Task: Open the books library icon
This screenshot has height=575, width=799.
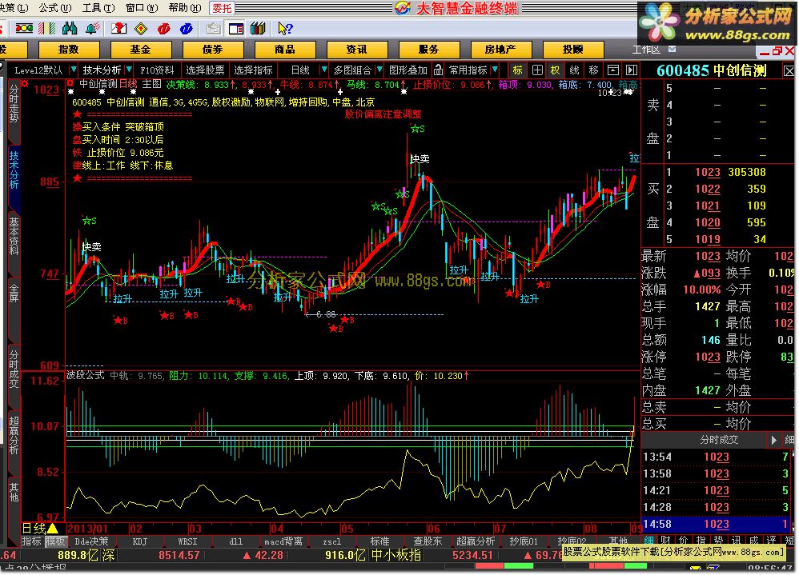Action: 258,29
